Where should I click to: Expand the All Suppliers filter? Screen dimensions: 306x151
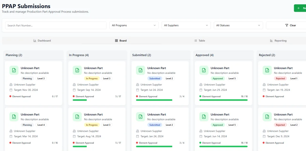[186, 25]
